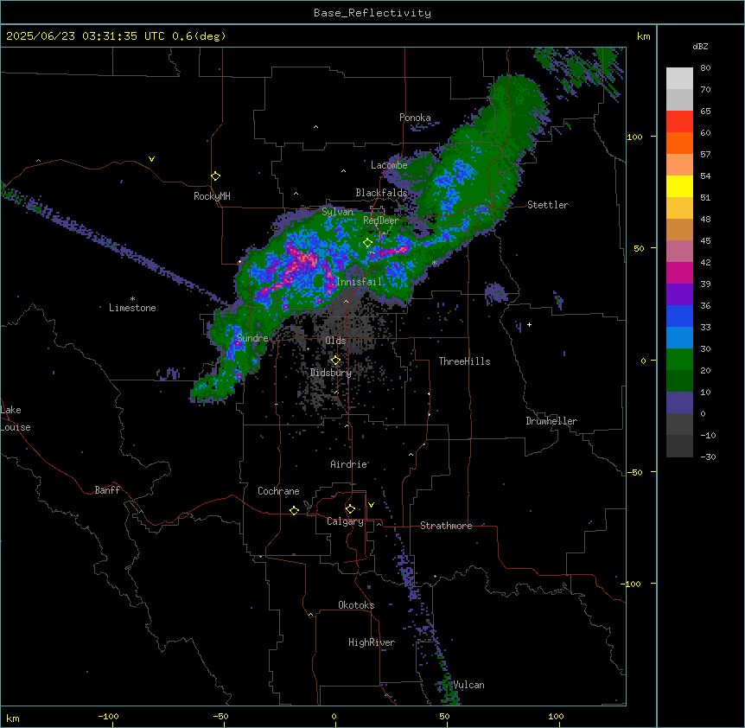Click the Okotoks town label

point(356,605)
